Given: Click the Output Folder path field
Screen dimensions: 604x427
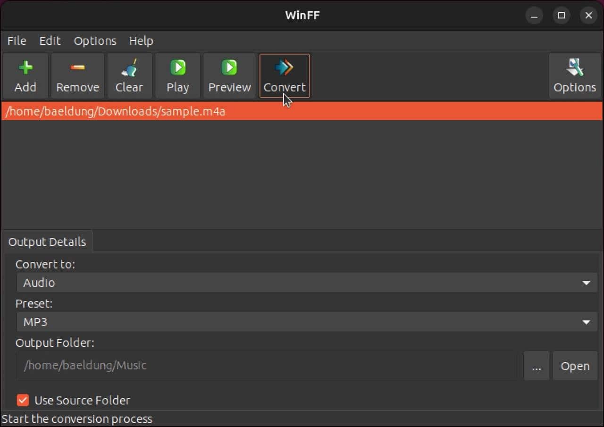Looking at the screenshot, I should (x=267, y=366).
